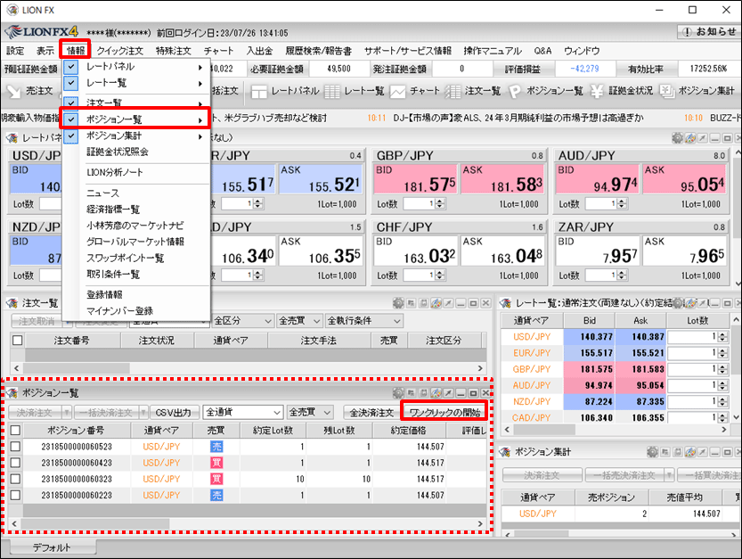Switch to デフォルト layout tab

[52, 547]
